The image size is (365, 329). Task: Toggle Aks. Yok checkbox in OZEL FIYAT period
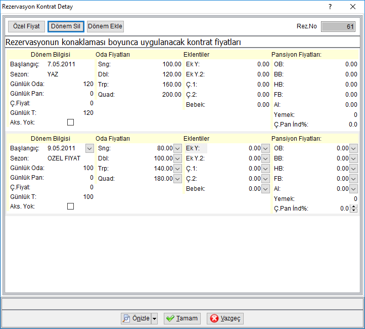pyautogui.click(x=71, y=206)
